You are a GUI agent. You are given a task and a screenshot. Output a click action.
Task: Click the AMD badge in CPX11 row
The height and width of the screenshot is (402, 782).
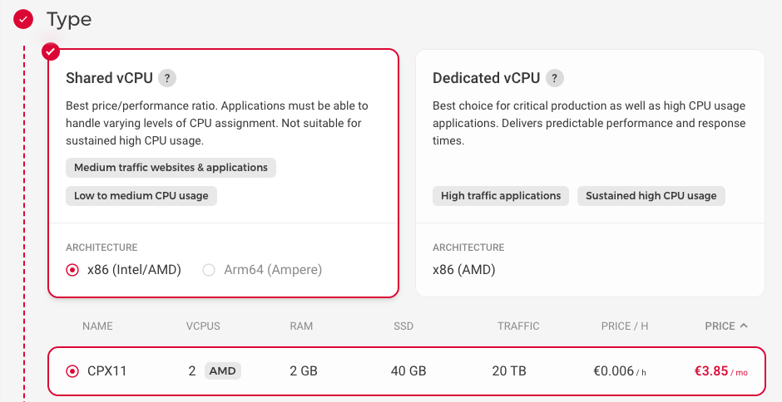pyautogui.click(x=223, y=371)
